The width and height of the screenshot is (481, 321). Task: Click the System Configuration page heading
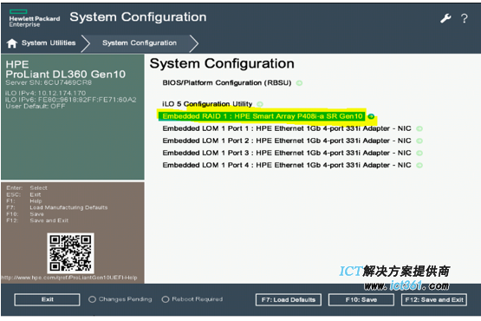pos(222,64)
